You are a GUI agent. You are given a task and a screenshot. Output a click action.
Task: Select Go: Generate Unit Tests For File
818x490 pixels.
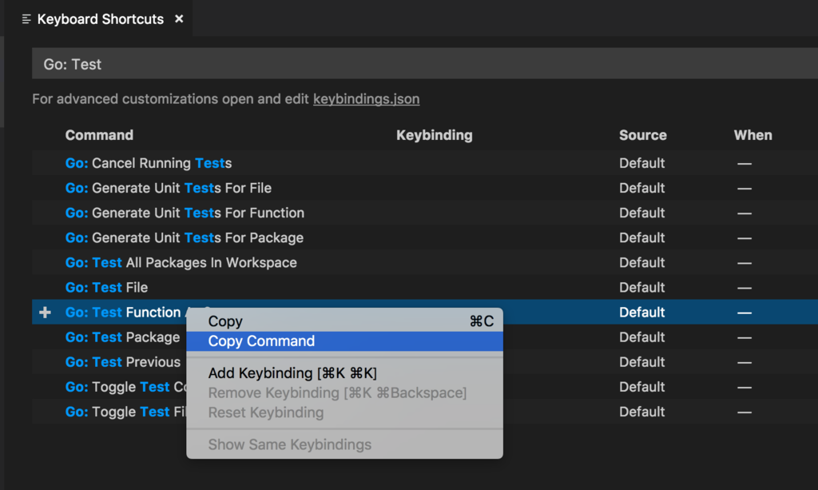425,188
